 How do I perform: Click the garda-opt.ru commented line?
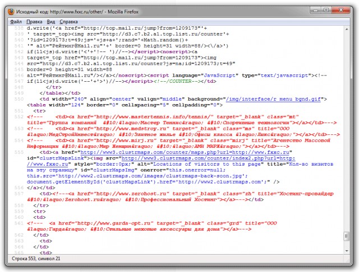pos(152,226)
